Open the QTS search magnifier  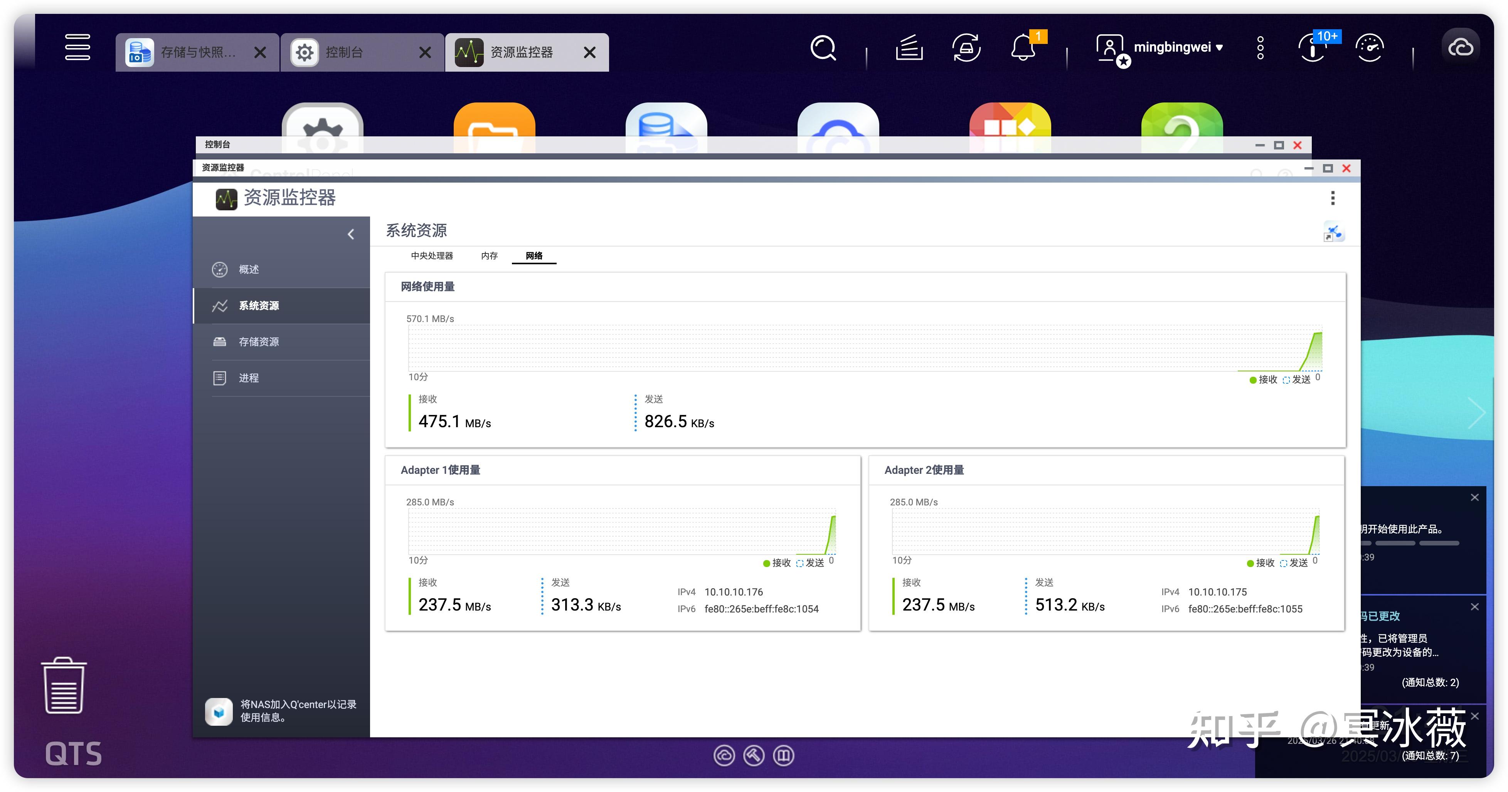coord(823,48)
